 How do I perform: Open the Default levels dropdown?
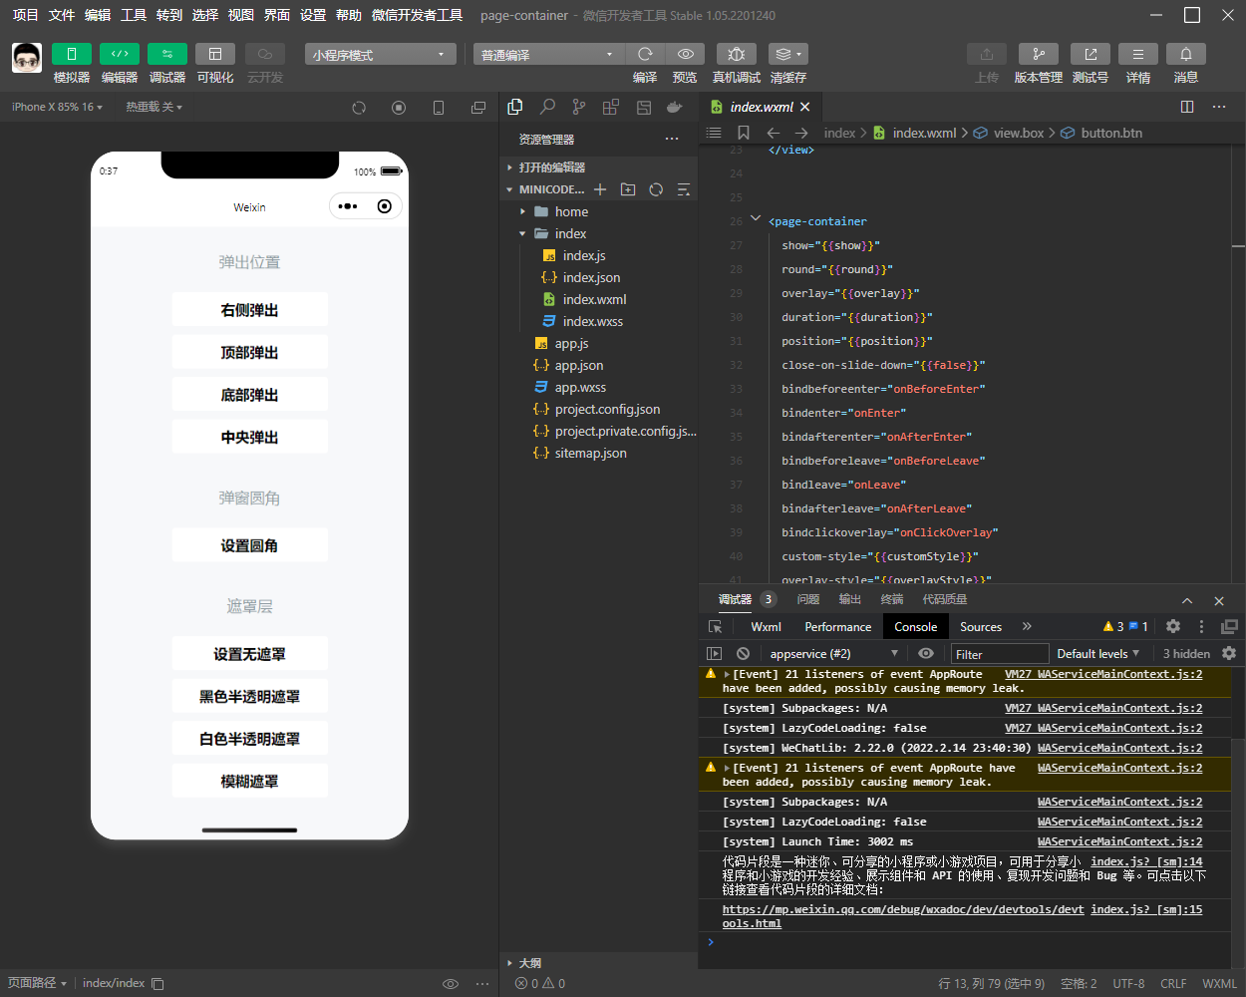click(1099, 653)
